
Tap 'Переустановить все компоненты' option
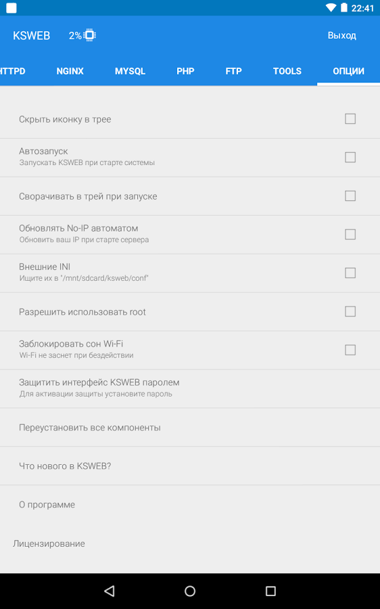[190, 427]
